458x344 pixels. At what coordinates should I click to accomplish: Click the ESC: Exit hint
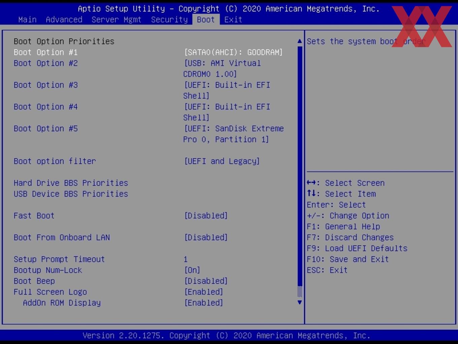[x=327, y=270]
